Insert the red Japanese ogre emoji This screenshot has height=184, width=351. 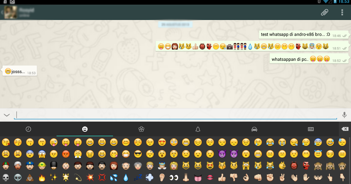pos(293,166)
